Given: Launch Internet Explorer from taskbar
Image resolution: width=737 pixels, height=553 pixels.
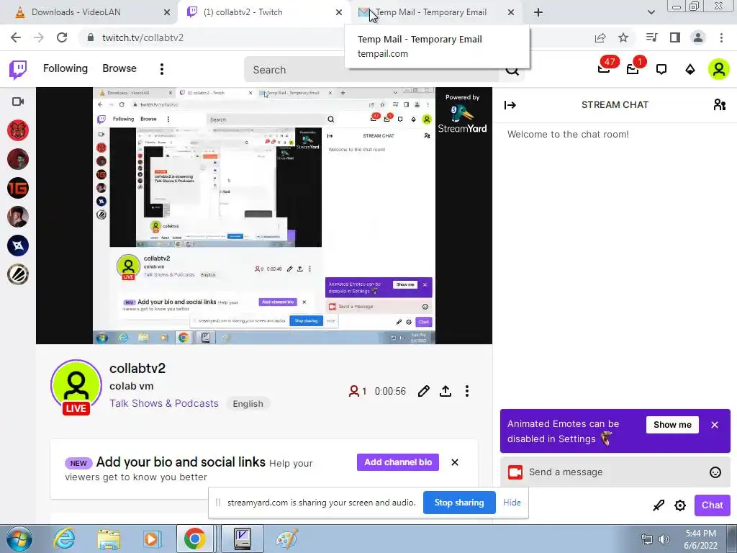Looking at the screenshot, I should pyautogui.click(x=64, y=539).
